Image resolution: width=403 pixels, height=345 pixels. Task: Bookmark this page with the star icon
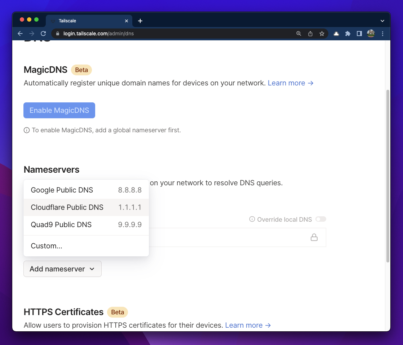tap(322, 34)
